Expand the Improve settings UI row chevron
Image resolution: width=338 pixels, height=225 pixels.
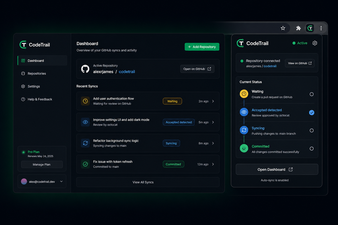click(213, 122)
